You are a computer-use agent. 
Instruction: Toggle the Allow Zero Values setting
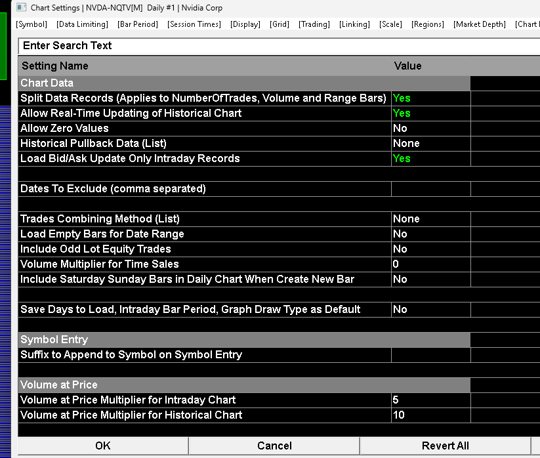coord(431,129)
